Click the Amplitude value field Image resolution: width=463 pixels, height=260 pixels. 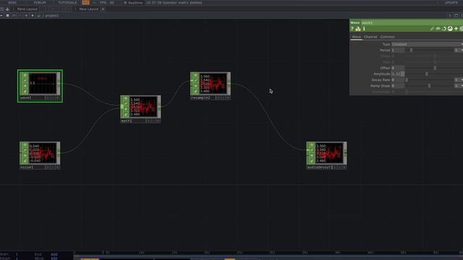[x=398, y=74]
